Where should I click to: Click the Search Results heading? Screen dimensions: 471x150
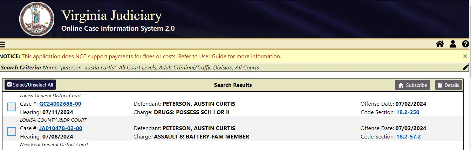(x=233, y=85)
